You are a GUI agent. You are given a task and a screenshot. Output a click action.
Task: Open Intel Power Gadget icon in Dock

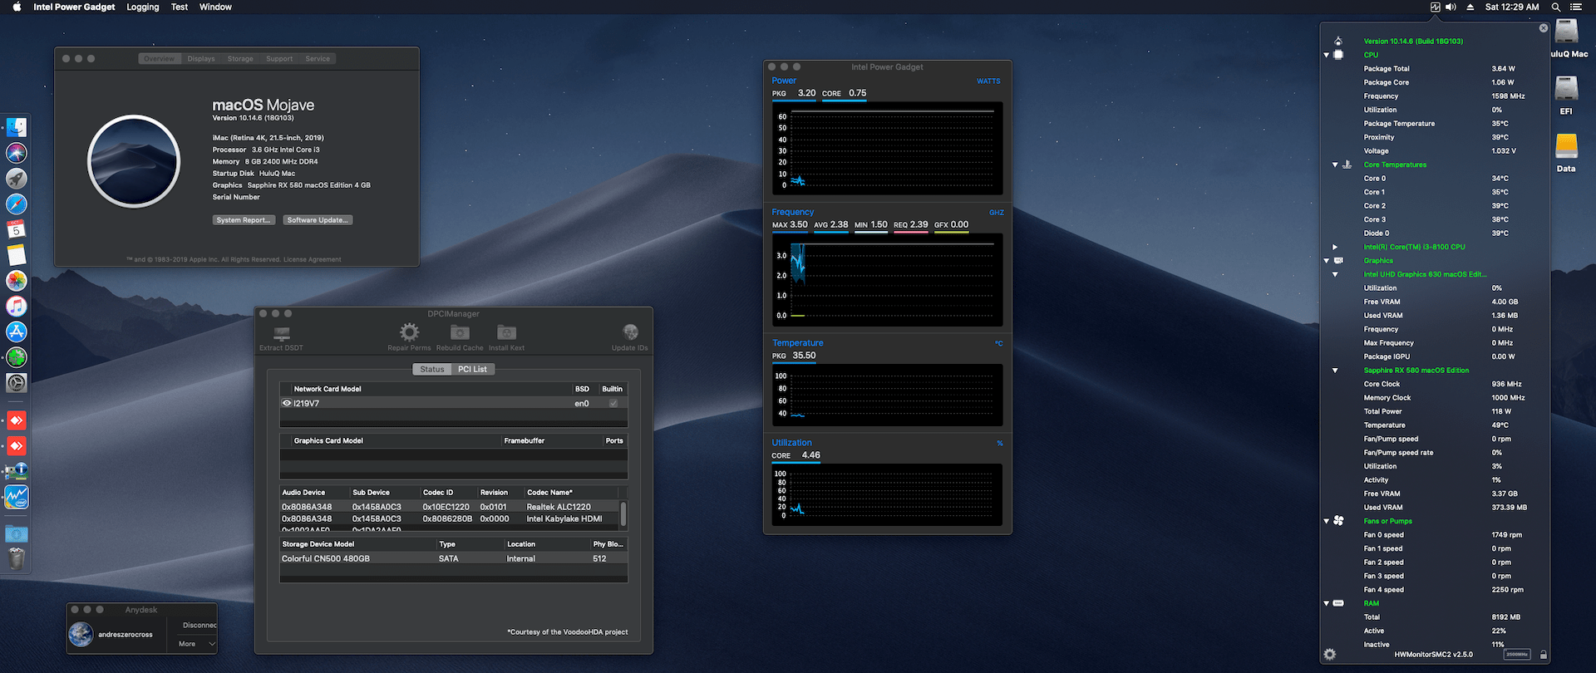17,497
